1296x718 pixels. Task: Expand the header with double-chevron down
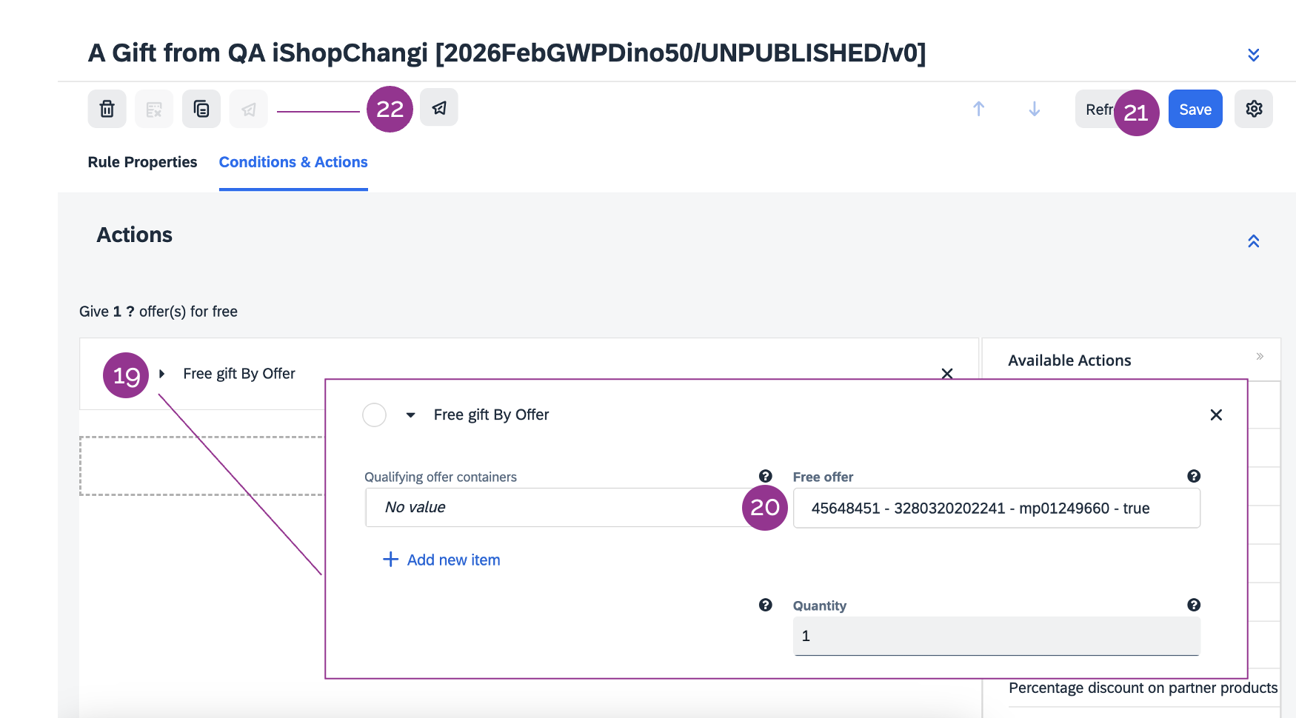click(x=1254, y=55)
